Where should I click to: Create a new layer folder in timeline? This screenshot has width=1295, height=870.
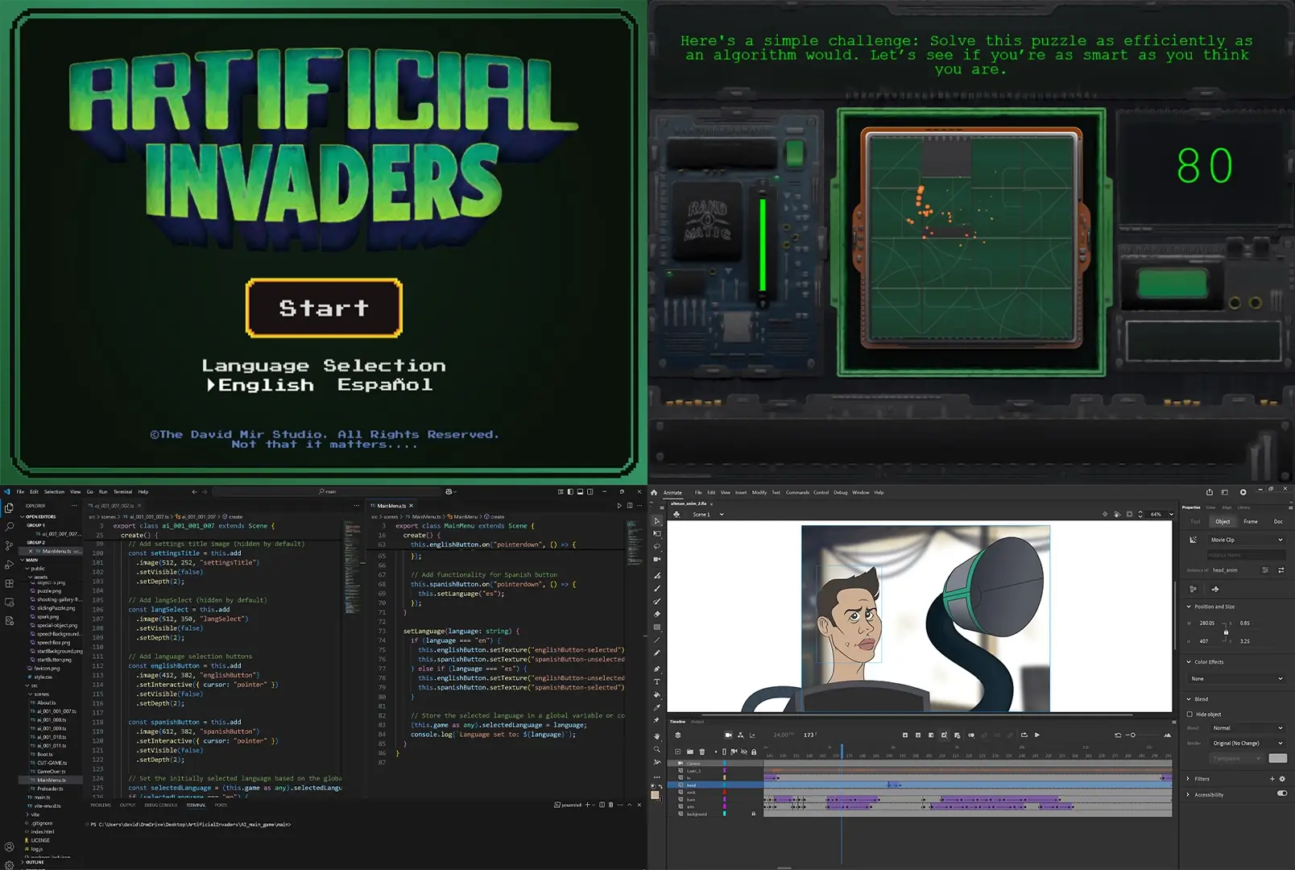pos(690,752)
